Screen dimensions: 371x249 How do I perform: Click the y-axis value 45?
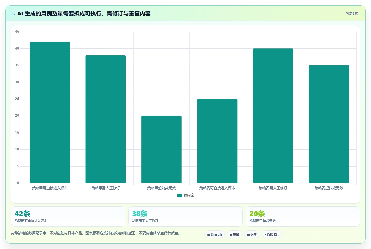pos(17,32)
